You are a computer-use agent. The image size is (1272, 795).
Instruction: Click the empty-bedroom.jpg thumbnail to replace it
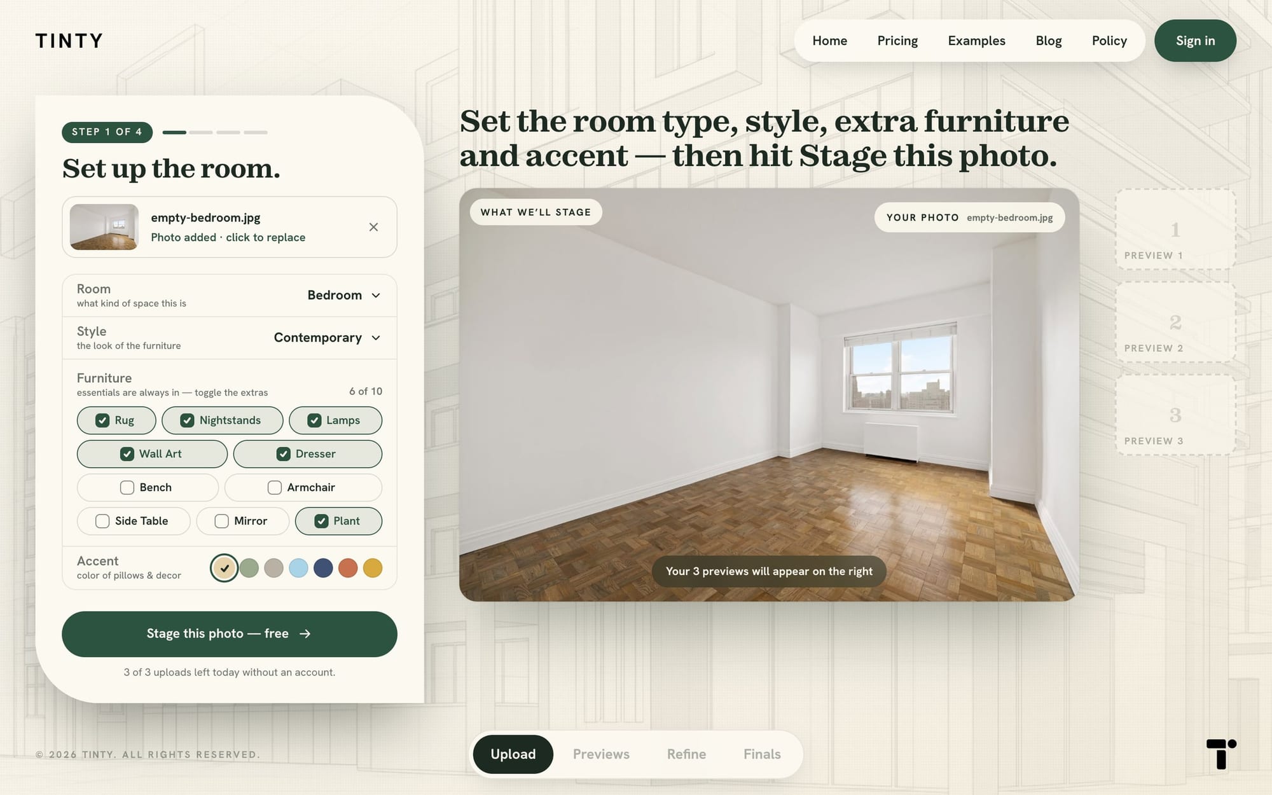[104, 227]
